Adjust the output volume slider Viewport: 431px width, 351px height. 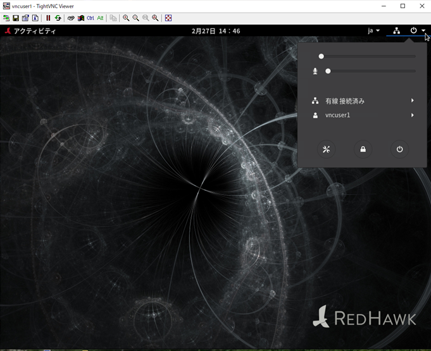tap(367, 56)
